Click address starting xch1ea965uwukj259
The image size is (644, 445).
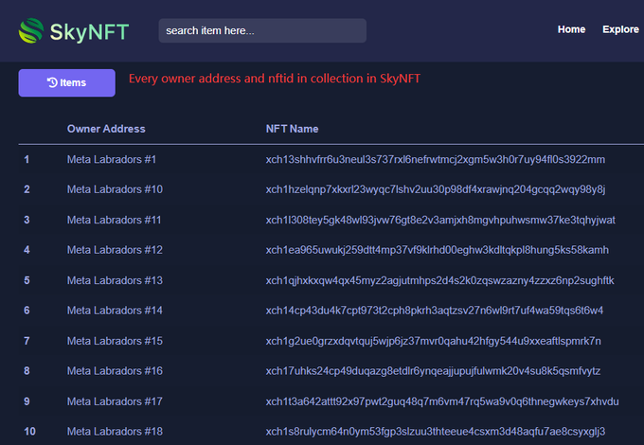[438, 250]
